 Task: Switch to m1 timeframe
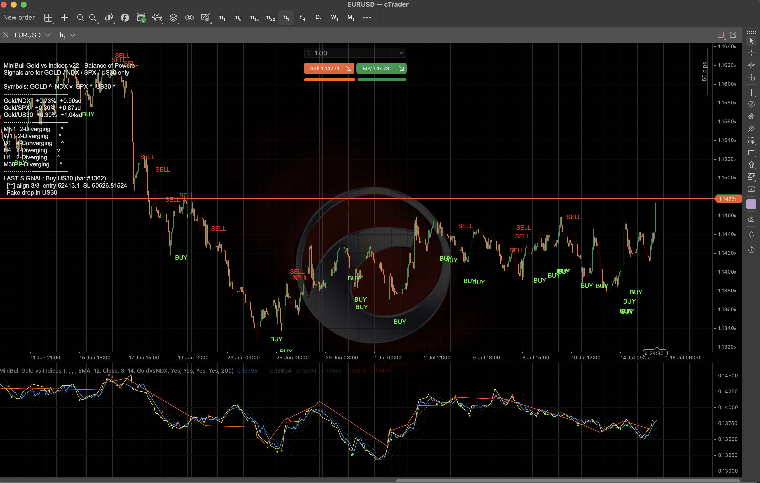click(222, 18)
